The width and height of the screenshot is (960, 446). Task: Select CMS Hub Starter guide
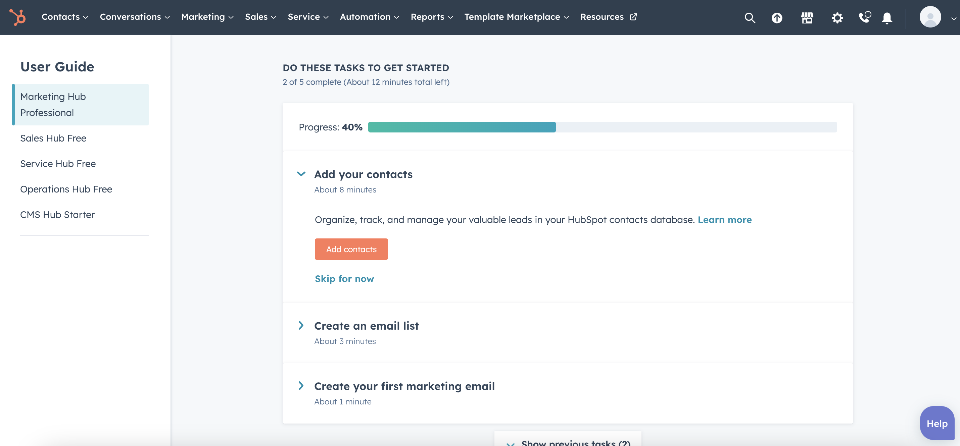pyautogui.click(x=57, y=215)
